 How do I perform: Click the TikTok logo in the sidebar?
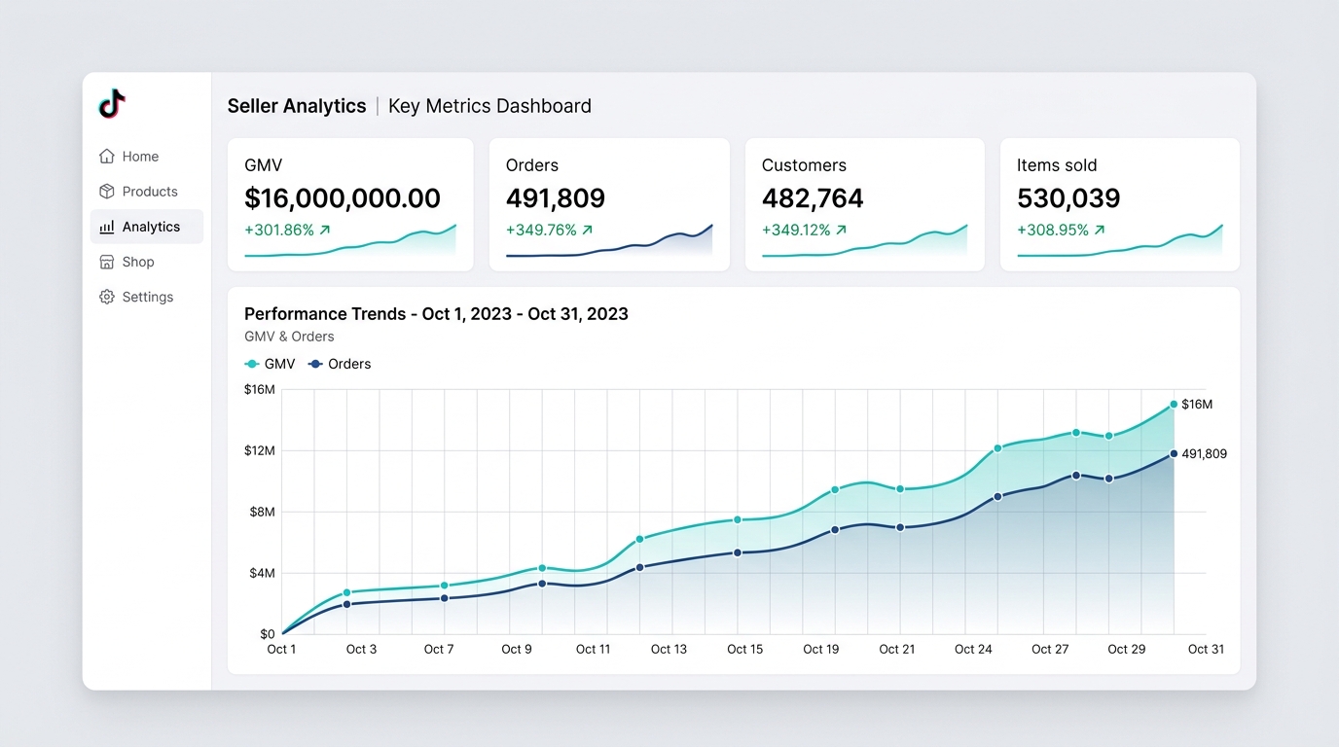[112, 104]
